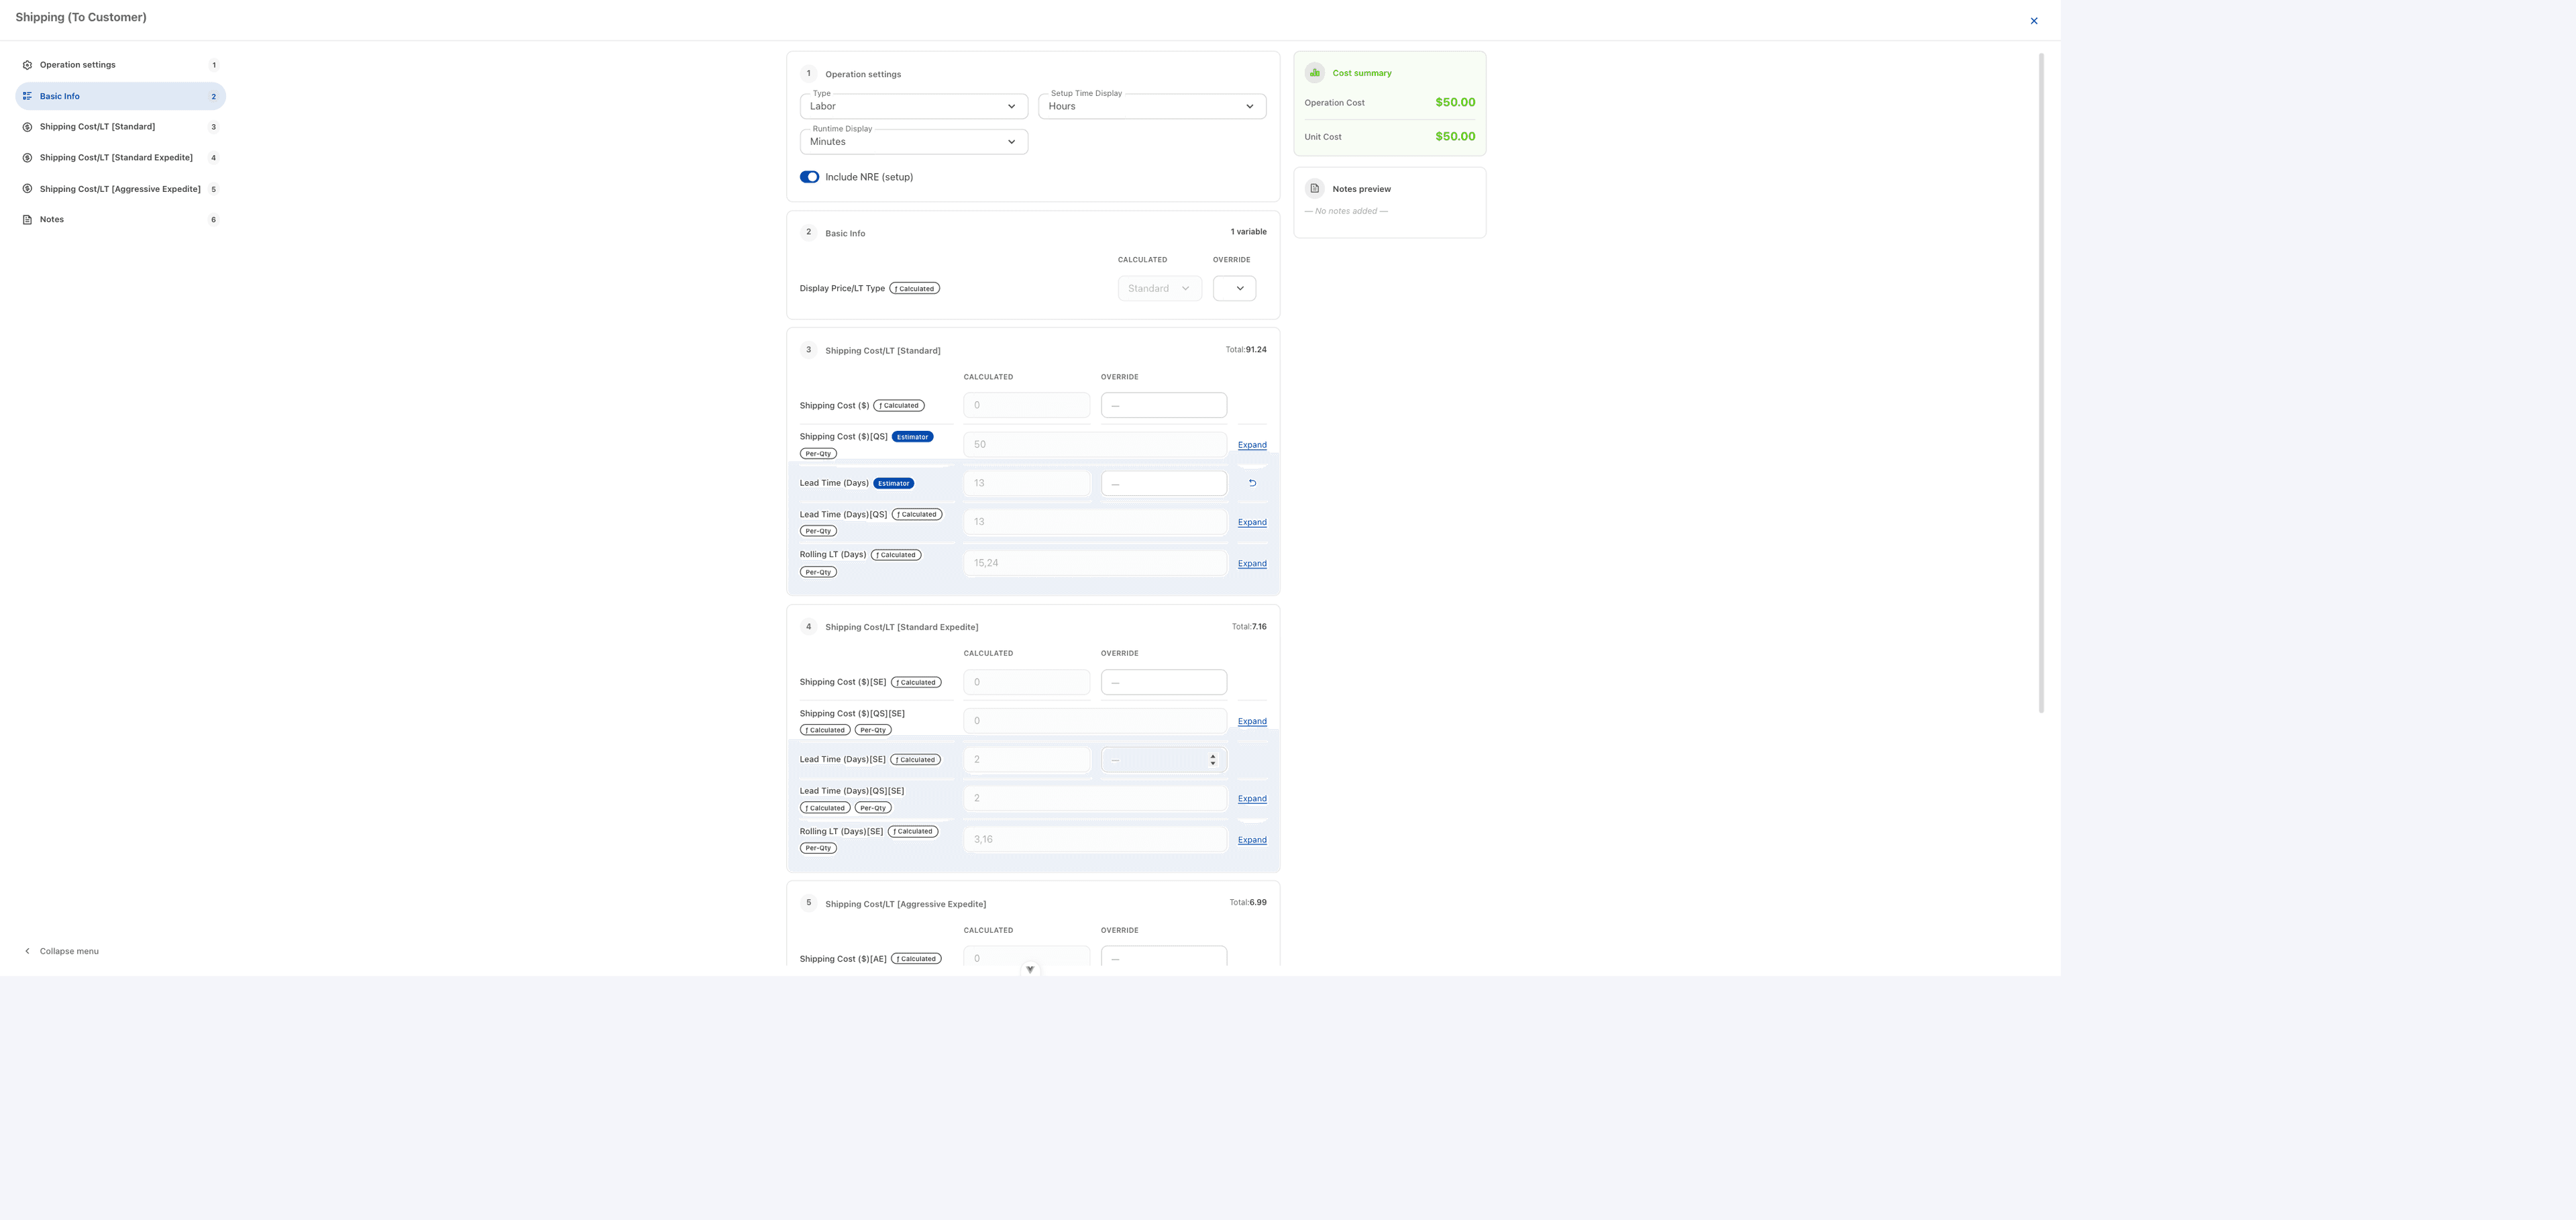Expand Rolling LT (Days)[SE] row
The width and height of the screenshot is (2576, 1220).
point(1252,840)
